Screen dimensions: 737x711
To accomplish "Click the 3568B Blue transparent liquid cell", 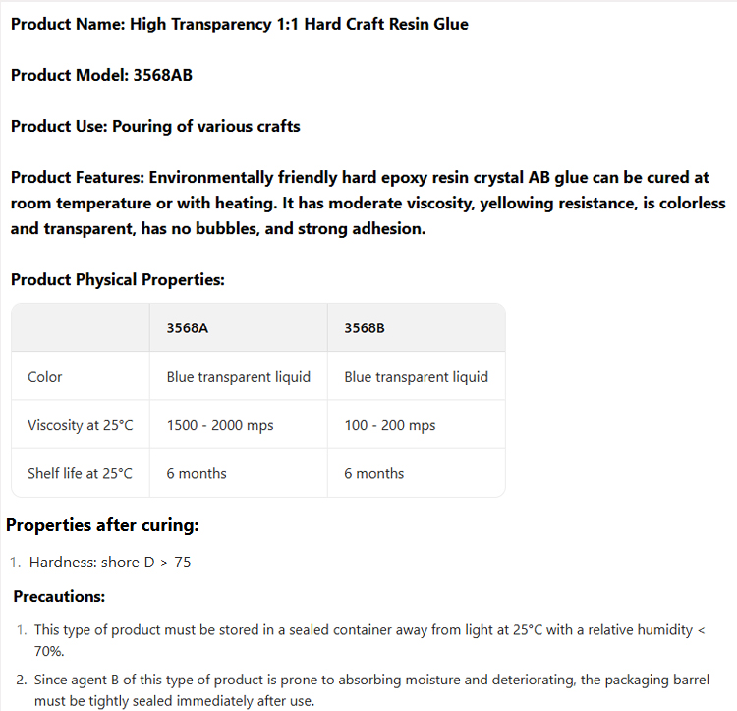I will (x=416, y=377).
